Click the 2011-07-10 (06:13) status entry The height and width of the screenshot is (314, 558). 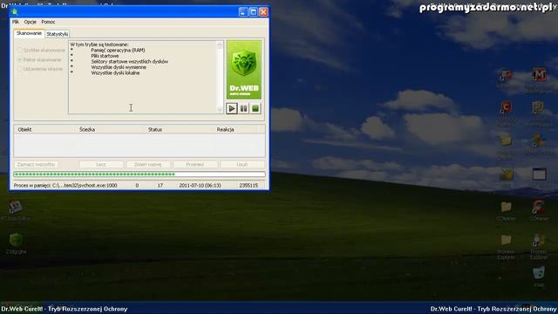(x=200, y=186)
